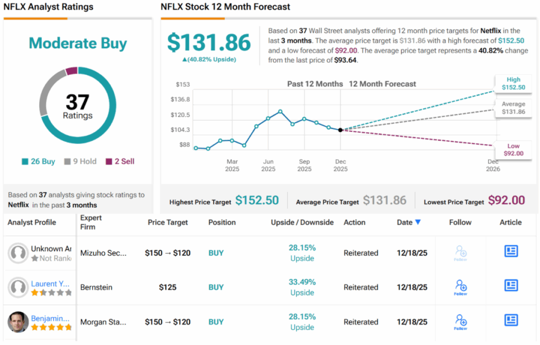Click the Price Target column header
540x345 pixels.
[168, 222]
